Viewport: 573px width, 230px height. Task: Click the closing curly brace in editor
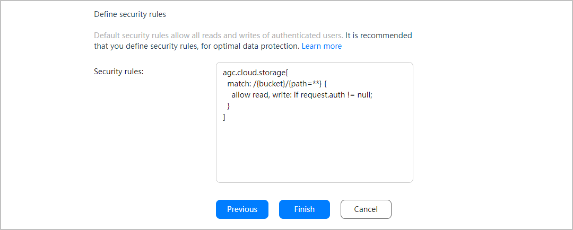(229, 106)
